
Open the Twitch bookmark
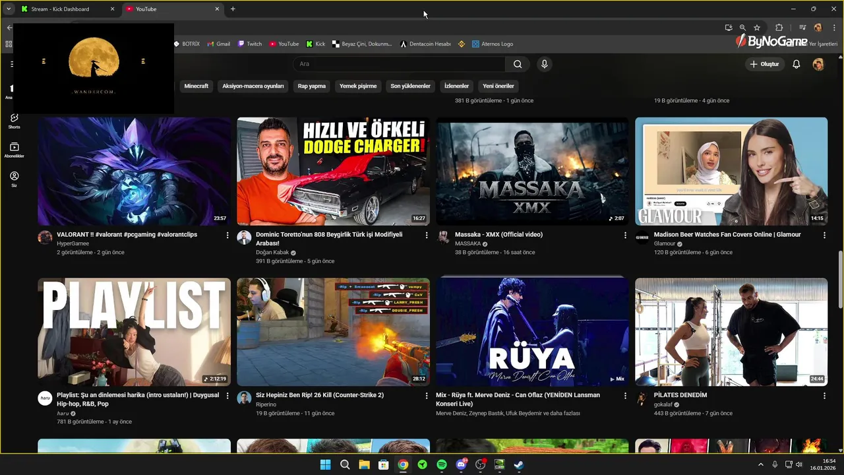[249, 44]
